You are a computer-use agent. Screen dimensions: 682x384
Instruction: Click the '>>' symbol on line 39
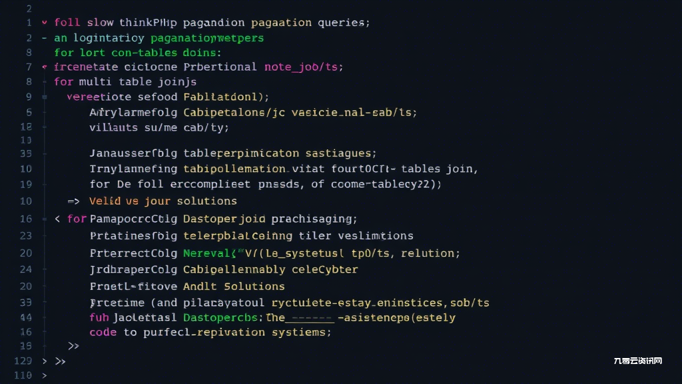point(73,346)
